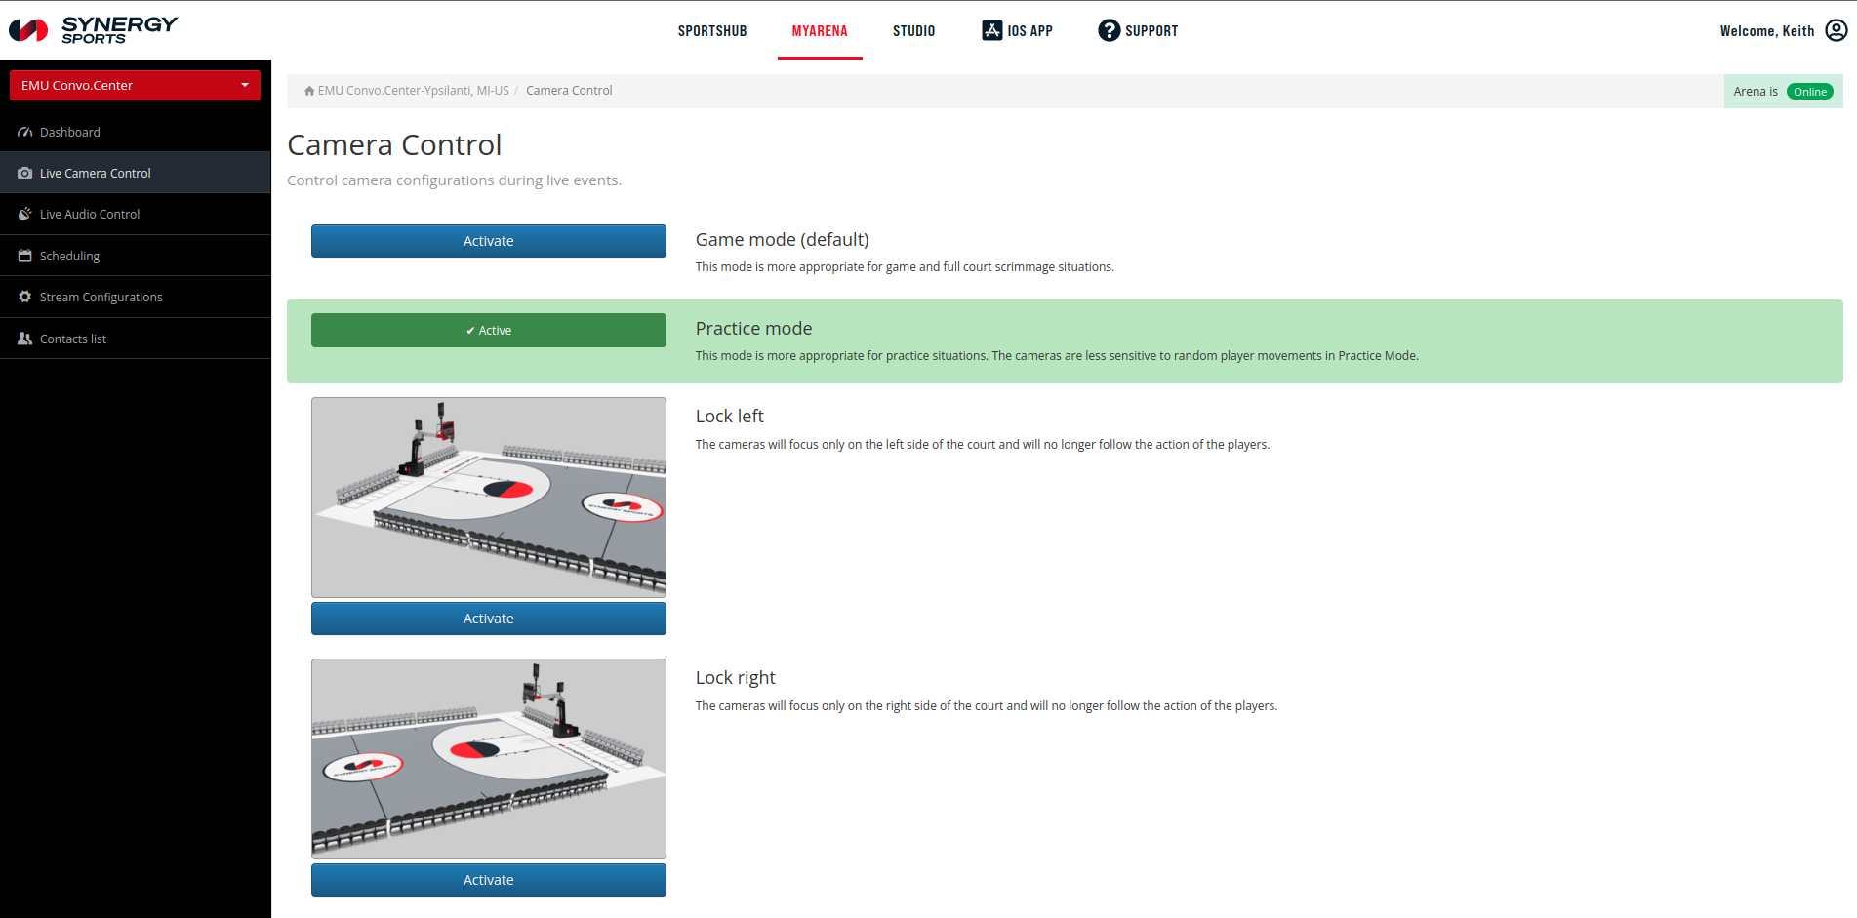The height and width of the screenshot is (918, 1857).
Task: Click the Lock left heading
Action: [x=730, y=417]
